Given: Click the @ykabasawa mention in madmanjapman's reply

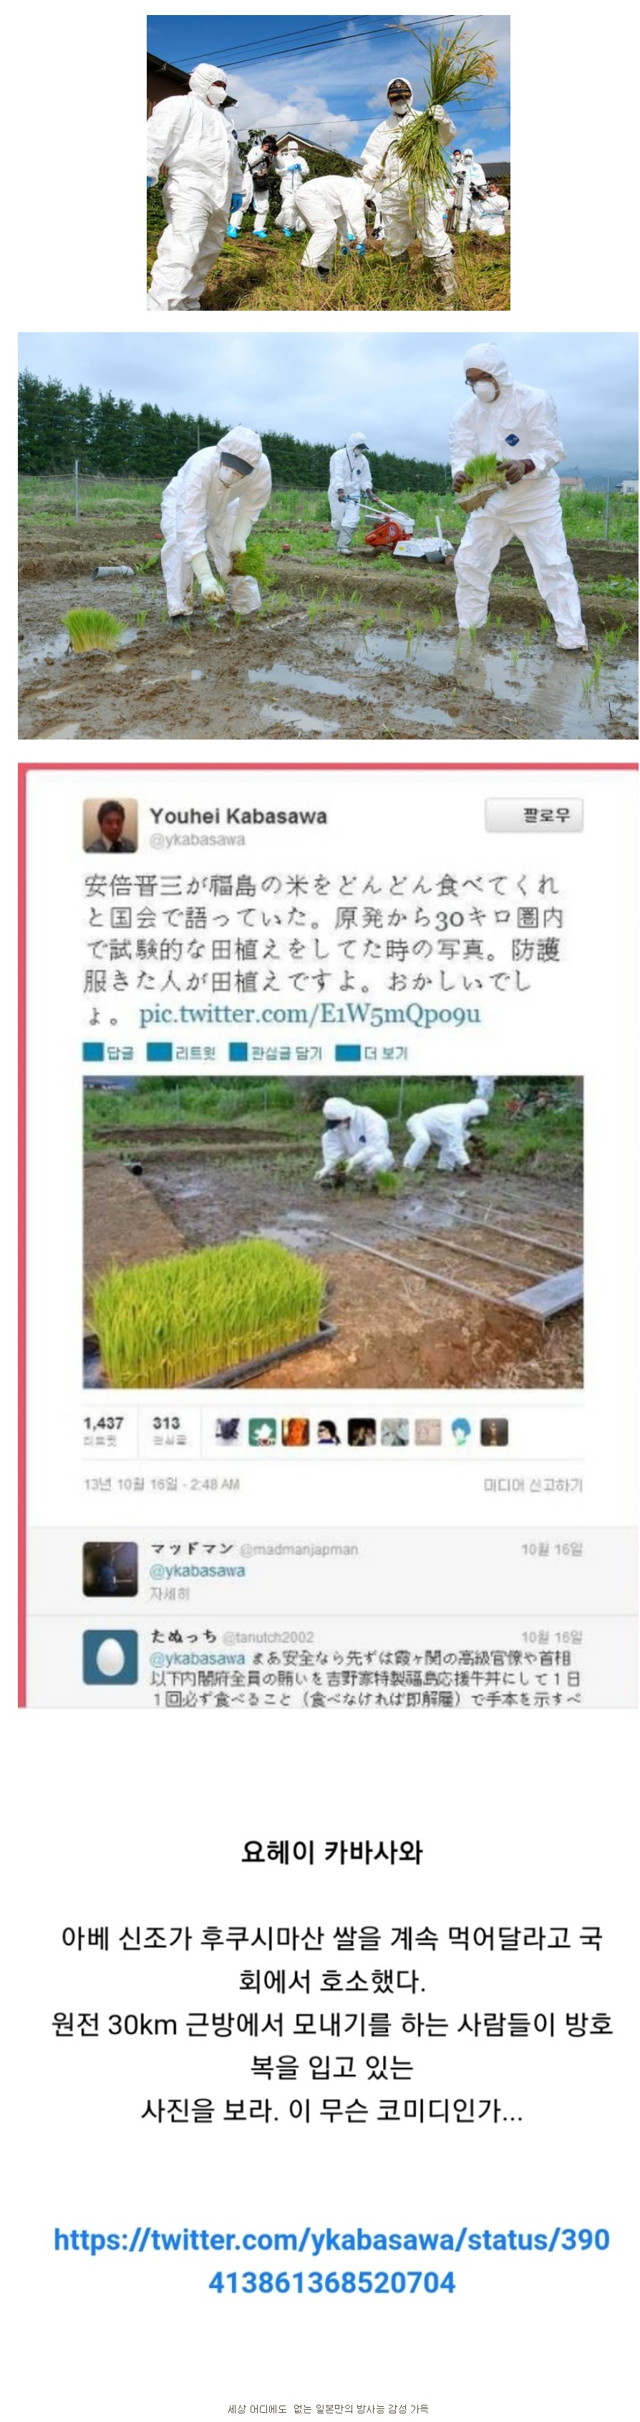Looking at the screenshot, I should pos(198,1570).
